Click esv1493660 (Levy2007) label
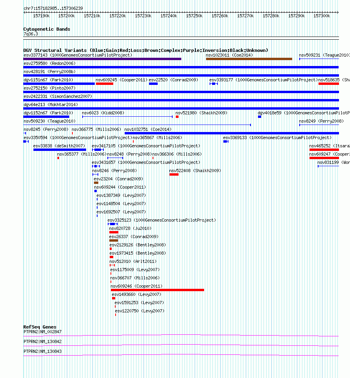The width and height of the screenshot is (350, 378). coord(136,294)
